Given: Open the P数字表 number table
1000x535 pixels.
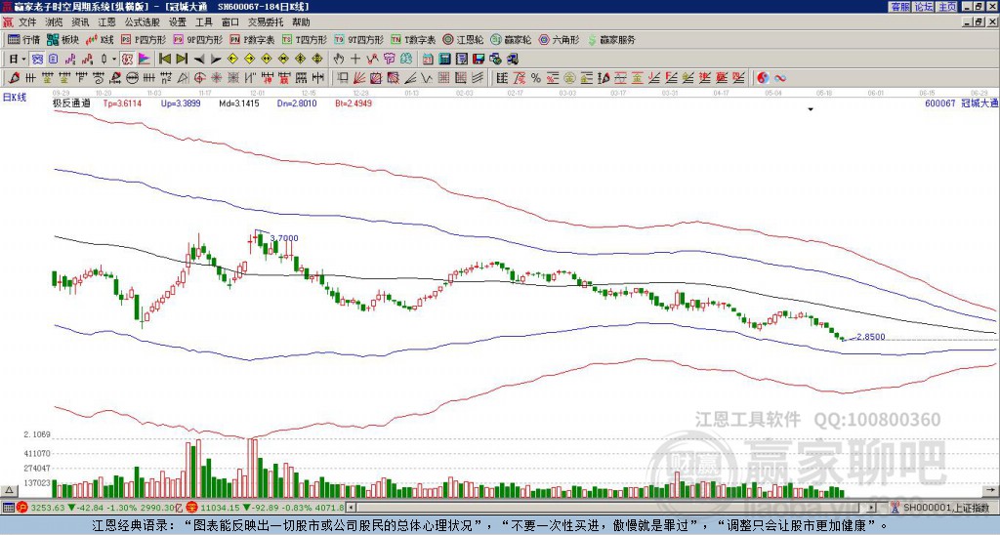Looking at the screenshot, I should (x=252, y=39).
